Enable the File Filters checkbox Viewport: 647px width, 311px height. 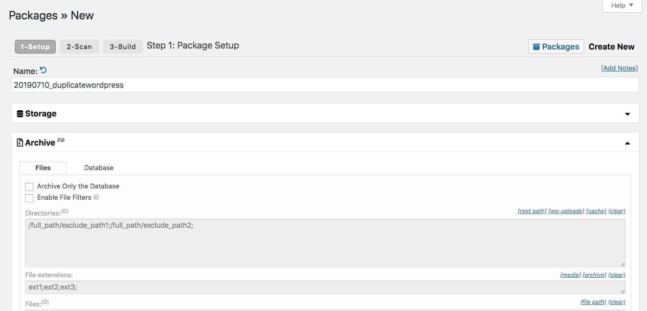pyautogui.click(x=29, y=198)
